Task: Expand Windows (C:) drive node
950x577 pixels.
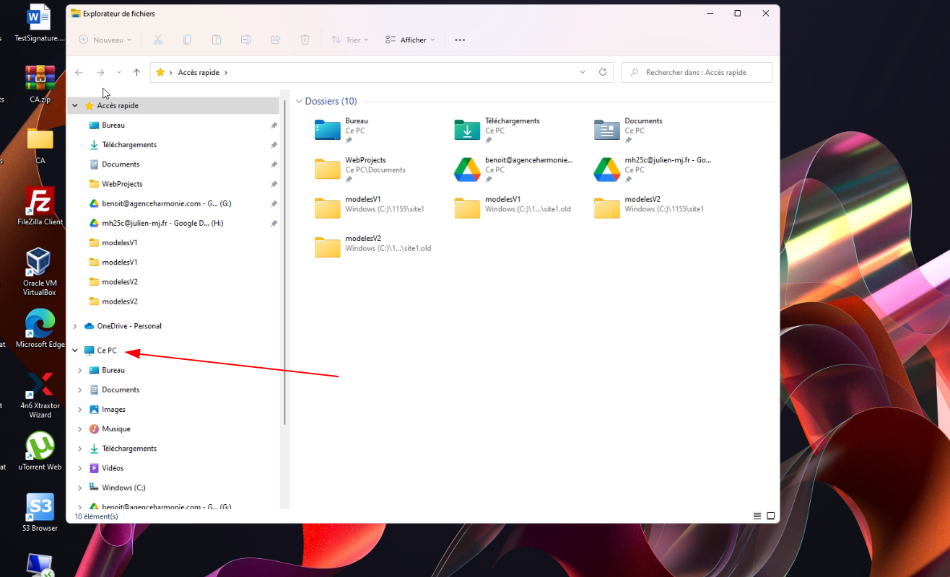Action: click(x=80, y=488)
